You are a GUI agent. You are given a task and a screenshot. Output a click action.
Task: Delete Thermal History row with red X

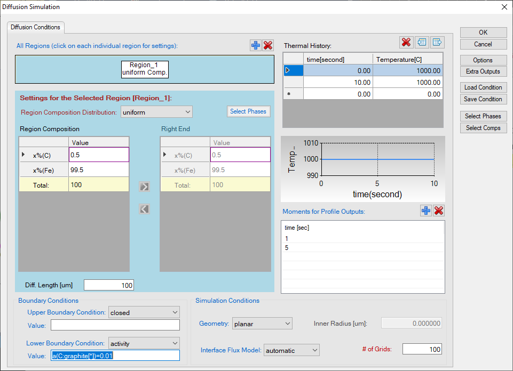pos(406,42)
